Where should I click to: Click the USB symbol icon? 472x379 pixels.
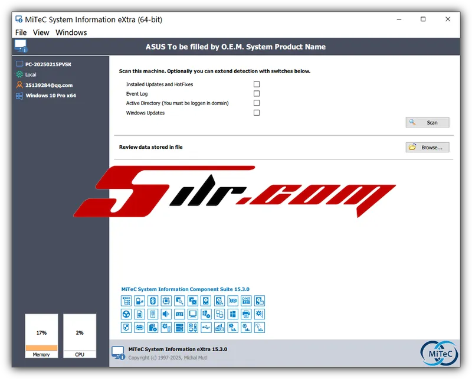[x=206, y=328]
